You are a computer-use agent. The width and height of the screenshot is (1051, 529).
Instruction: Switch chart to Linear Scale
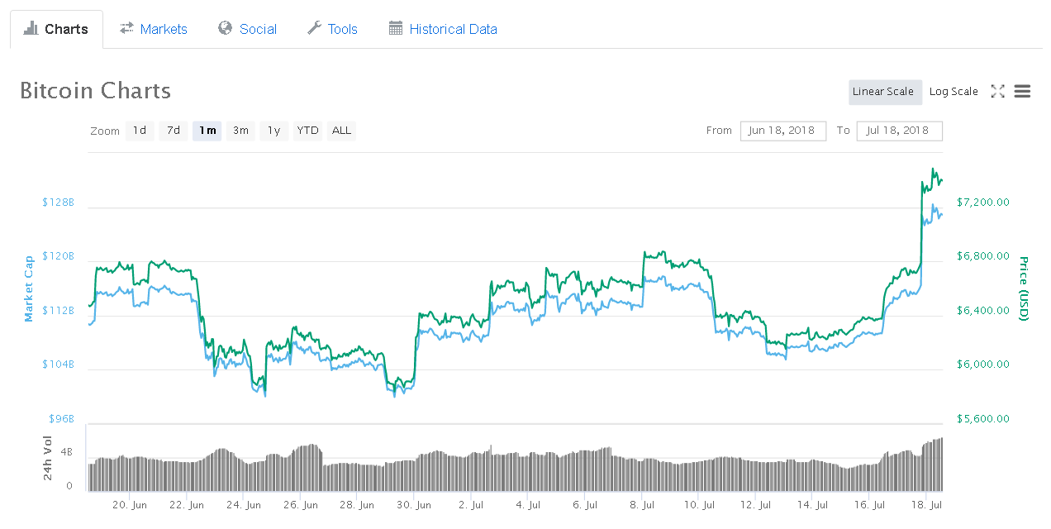click(883, 92)
